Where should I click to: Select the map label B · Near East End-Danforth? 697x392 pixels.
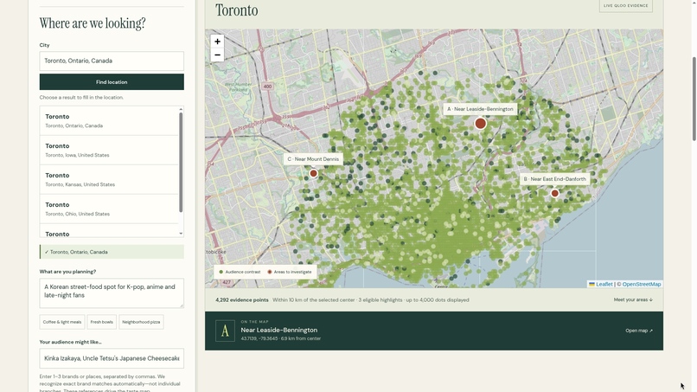tap(555, 179)
